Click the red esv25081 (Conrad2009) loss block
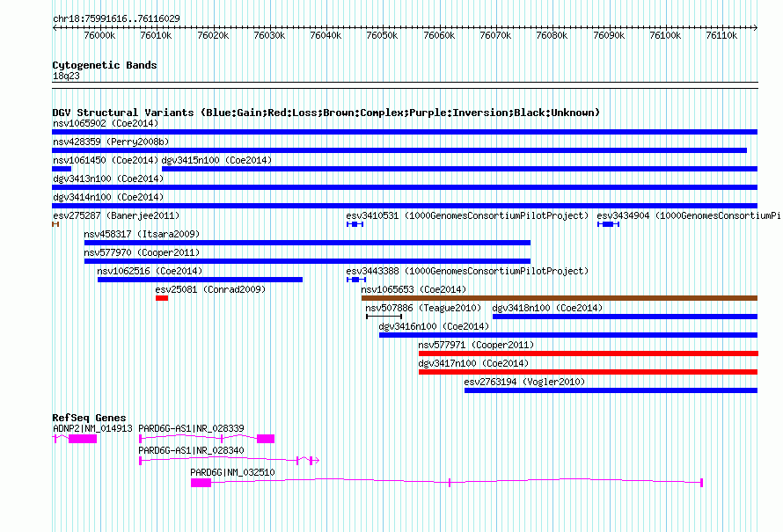This screenshot has width=783, height=532. pos(162,298)
